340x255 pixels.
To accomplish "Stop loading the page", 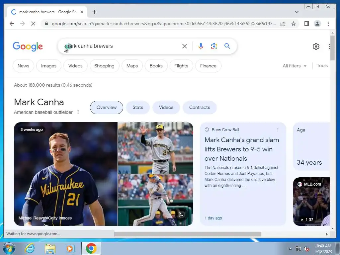I will [33, 24].
